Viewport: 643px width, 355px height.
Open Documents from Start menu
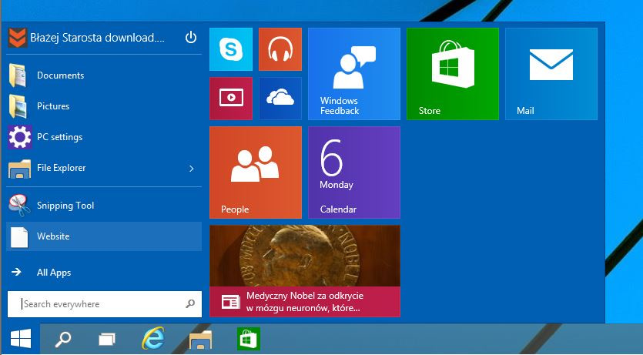(60, 75)
